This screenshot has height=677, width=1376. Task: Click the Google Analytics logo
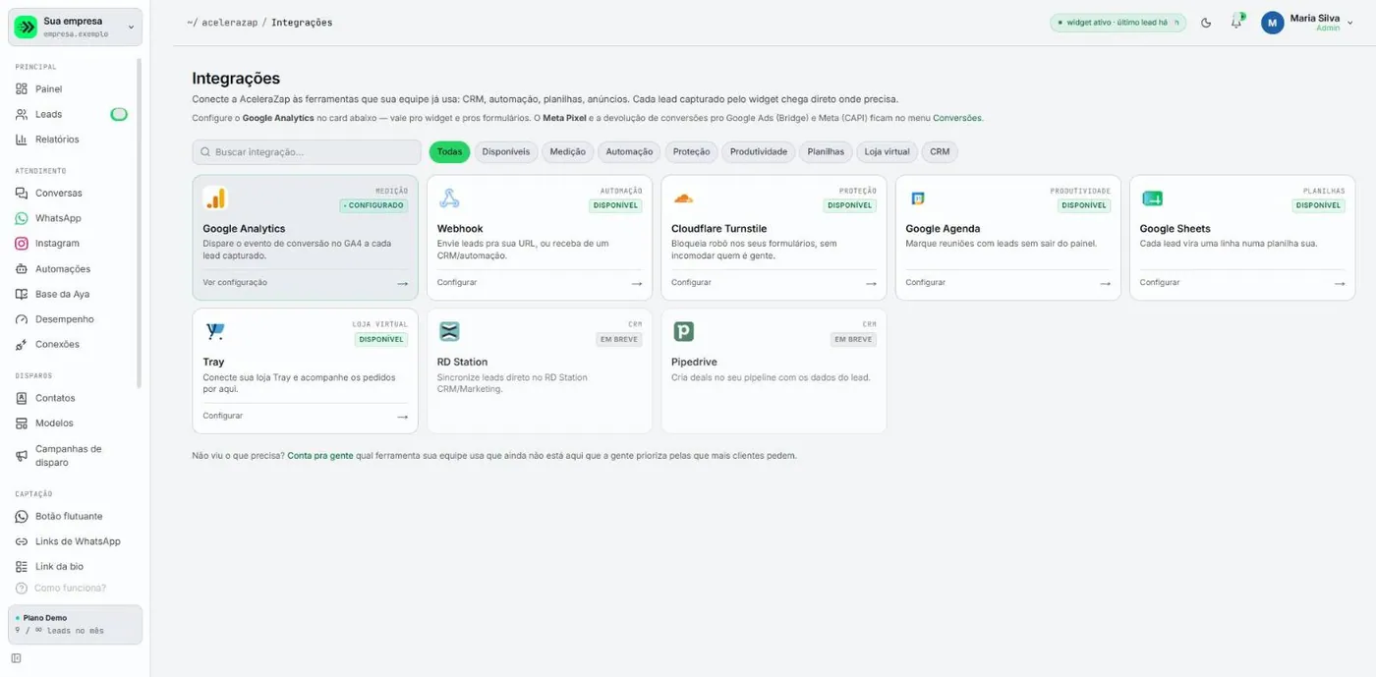(x=215, y=198)
